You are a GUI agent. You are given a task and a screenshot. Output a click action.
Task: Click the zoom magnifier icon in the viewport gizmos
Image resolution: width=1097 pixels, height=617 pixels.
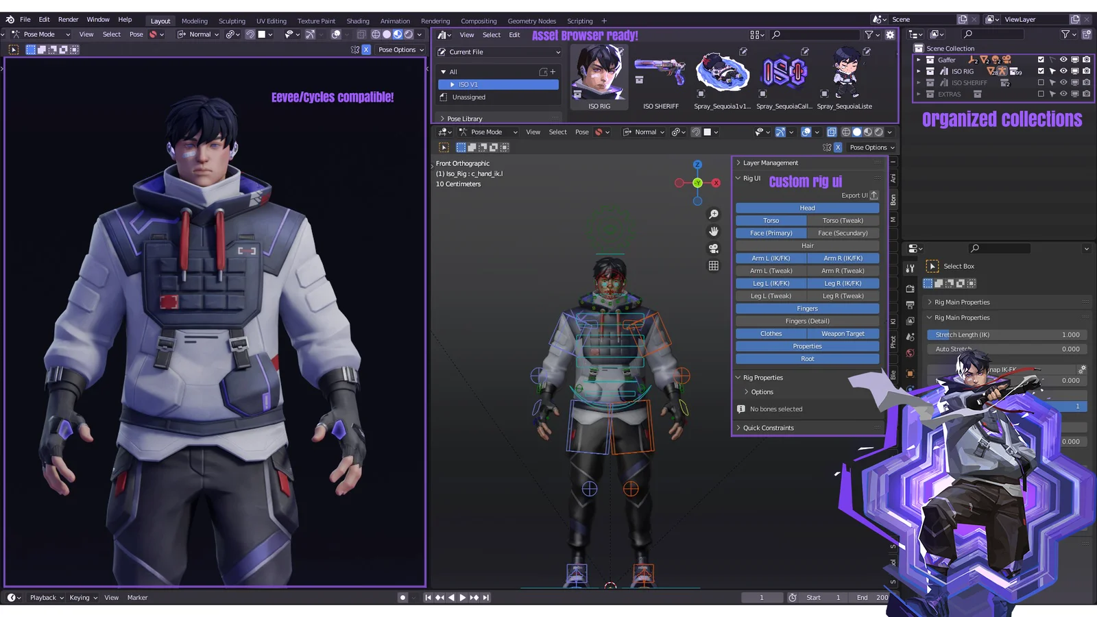click(x=713, y=214)
